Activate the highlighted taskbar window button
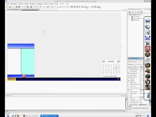The image size is (156, 117). click(x=49, y=116)
